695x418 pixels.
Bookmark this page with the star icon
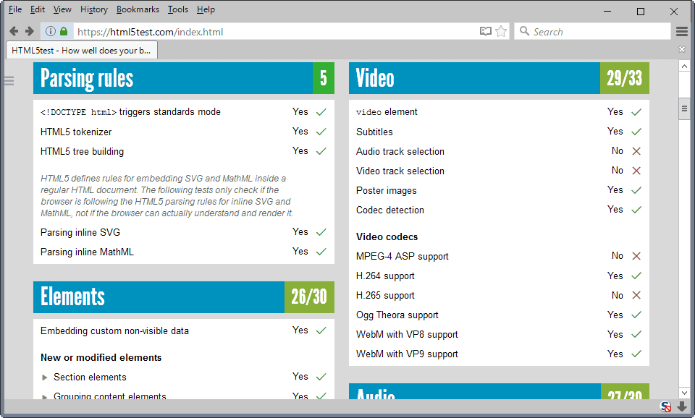pos(501,31)
